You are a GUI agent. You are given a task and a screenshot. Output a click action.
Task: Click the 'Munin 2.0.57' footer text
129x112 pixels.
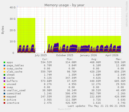(x=64, y=109)
